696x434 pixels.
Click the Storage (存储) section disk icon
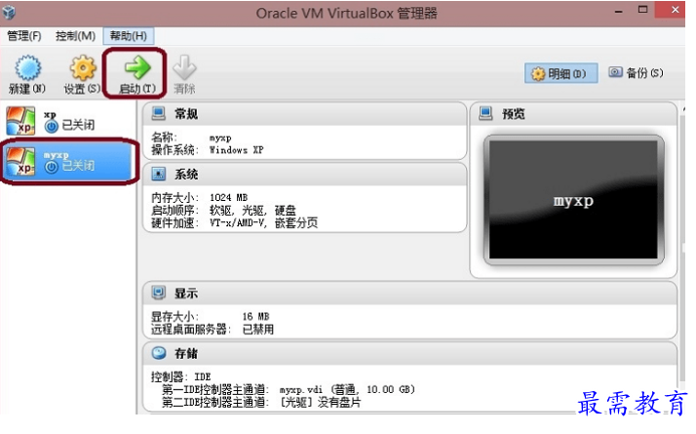(x=159, y=353)
